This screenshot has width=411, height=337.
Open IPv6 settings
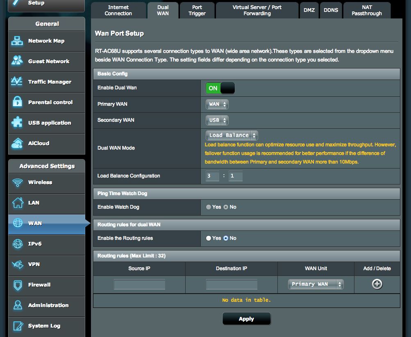[47, 245]
